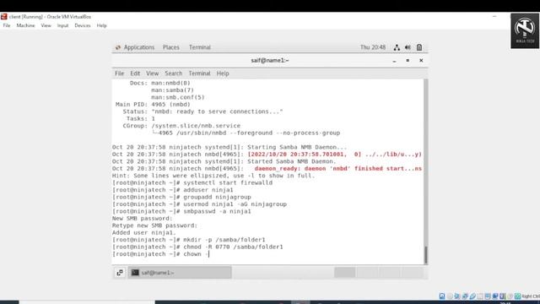Click the 'systemctl start firewalld' command line
This screenshot has width=540, height=304.
pos(192,182)
